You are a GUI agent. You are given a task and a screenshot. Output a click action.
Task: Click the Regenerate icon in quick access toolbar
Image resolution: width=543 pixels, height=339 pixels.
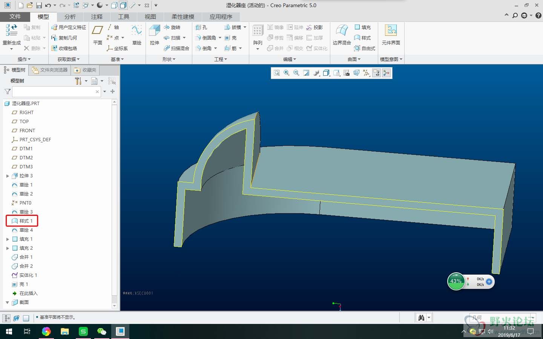click(76, 5)
